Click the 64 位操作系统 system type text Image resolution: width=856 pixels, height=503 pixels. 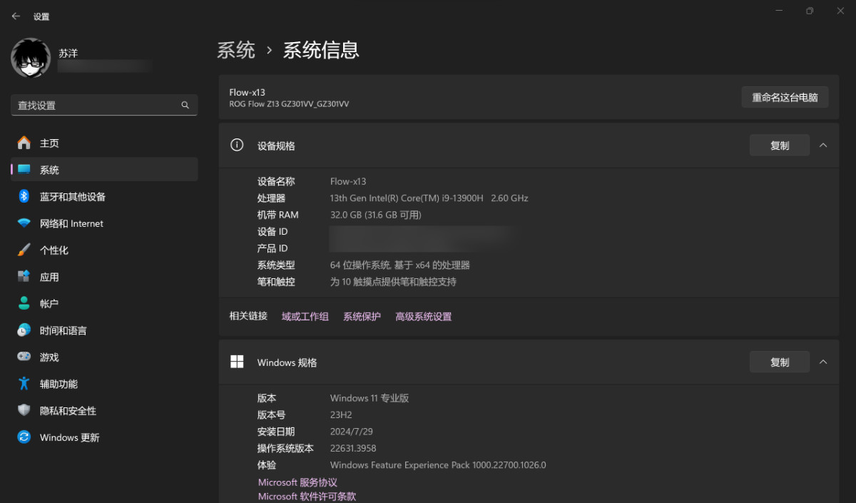[x=400, y=265]
